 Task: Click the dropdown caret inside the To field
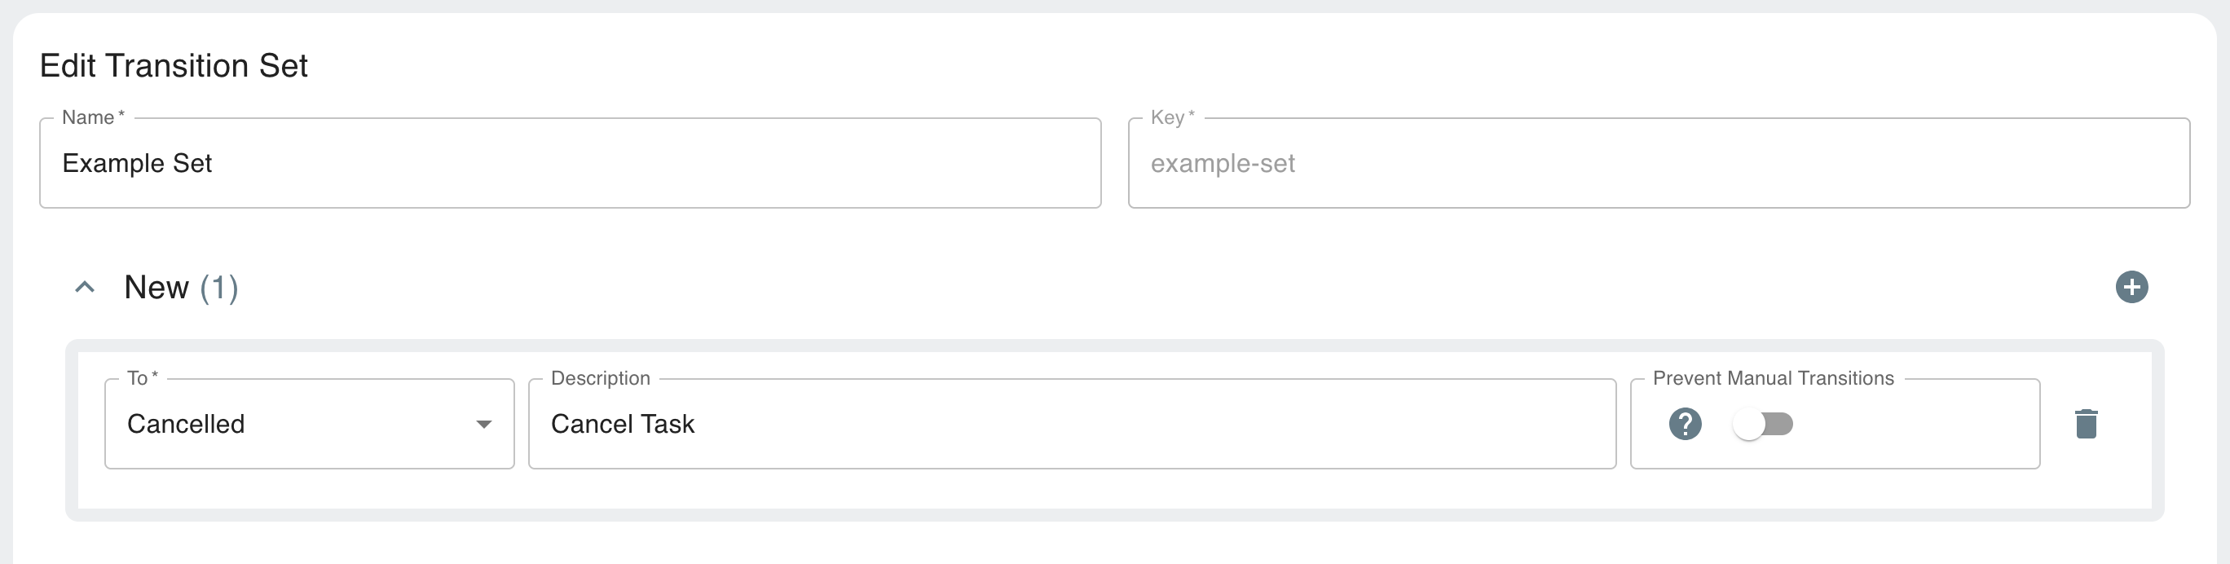coord(485,424)
